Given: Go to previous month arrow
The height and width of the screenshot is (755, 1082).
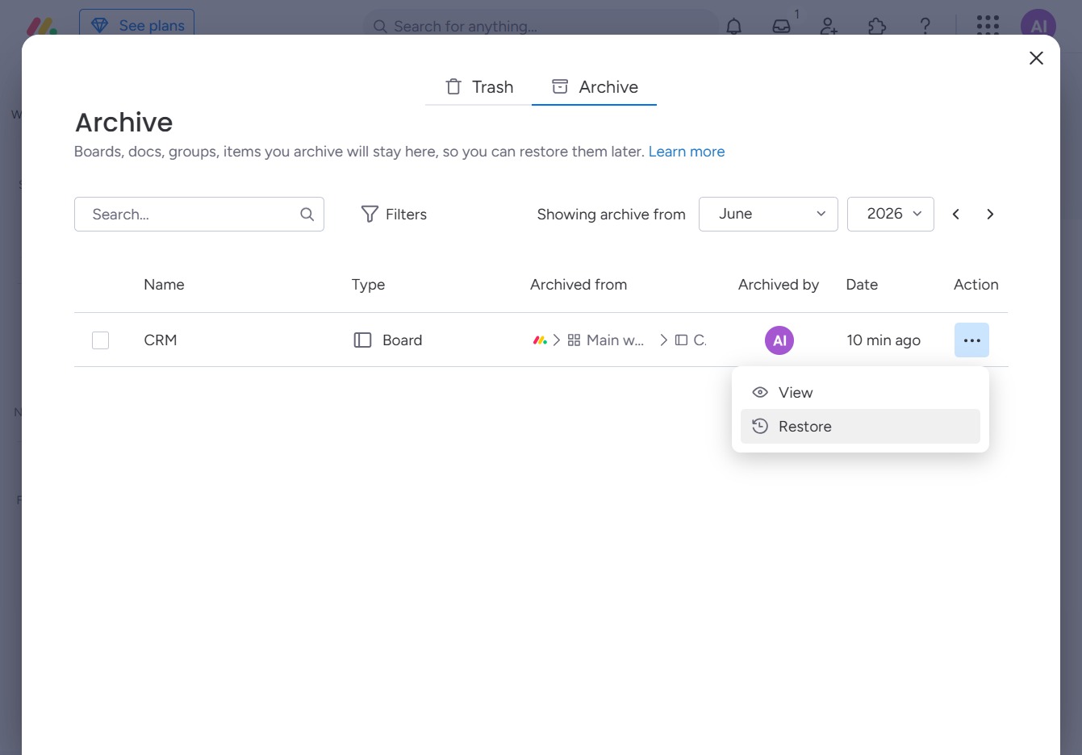Looking at the screenshot, I should pos(956,215).
